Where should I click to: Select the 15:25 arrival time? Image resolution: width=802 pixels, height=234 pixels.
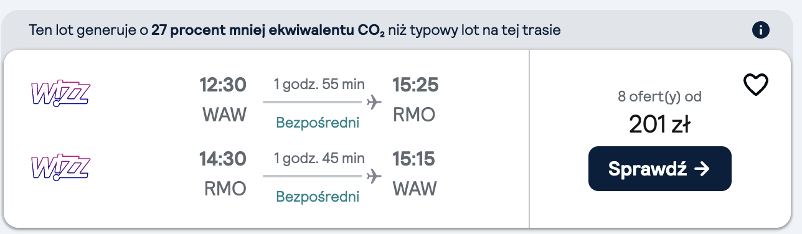415,84
